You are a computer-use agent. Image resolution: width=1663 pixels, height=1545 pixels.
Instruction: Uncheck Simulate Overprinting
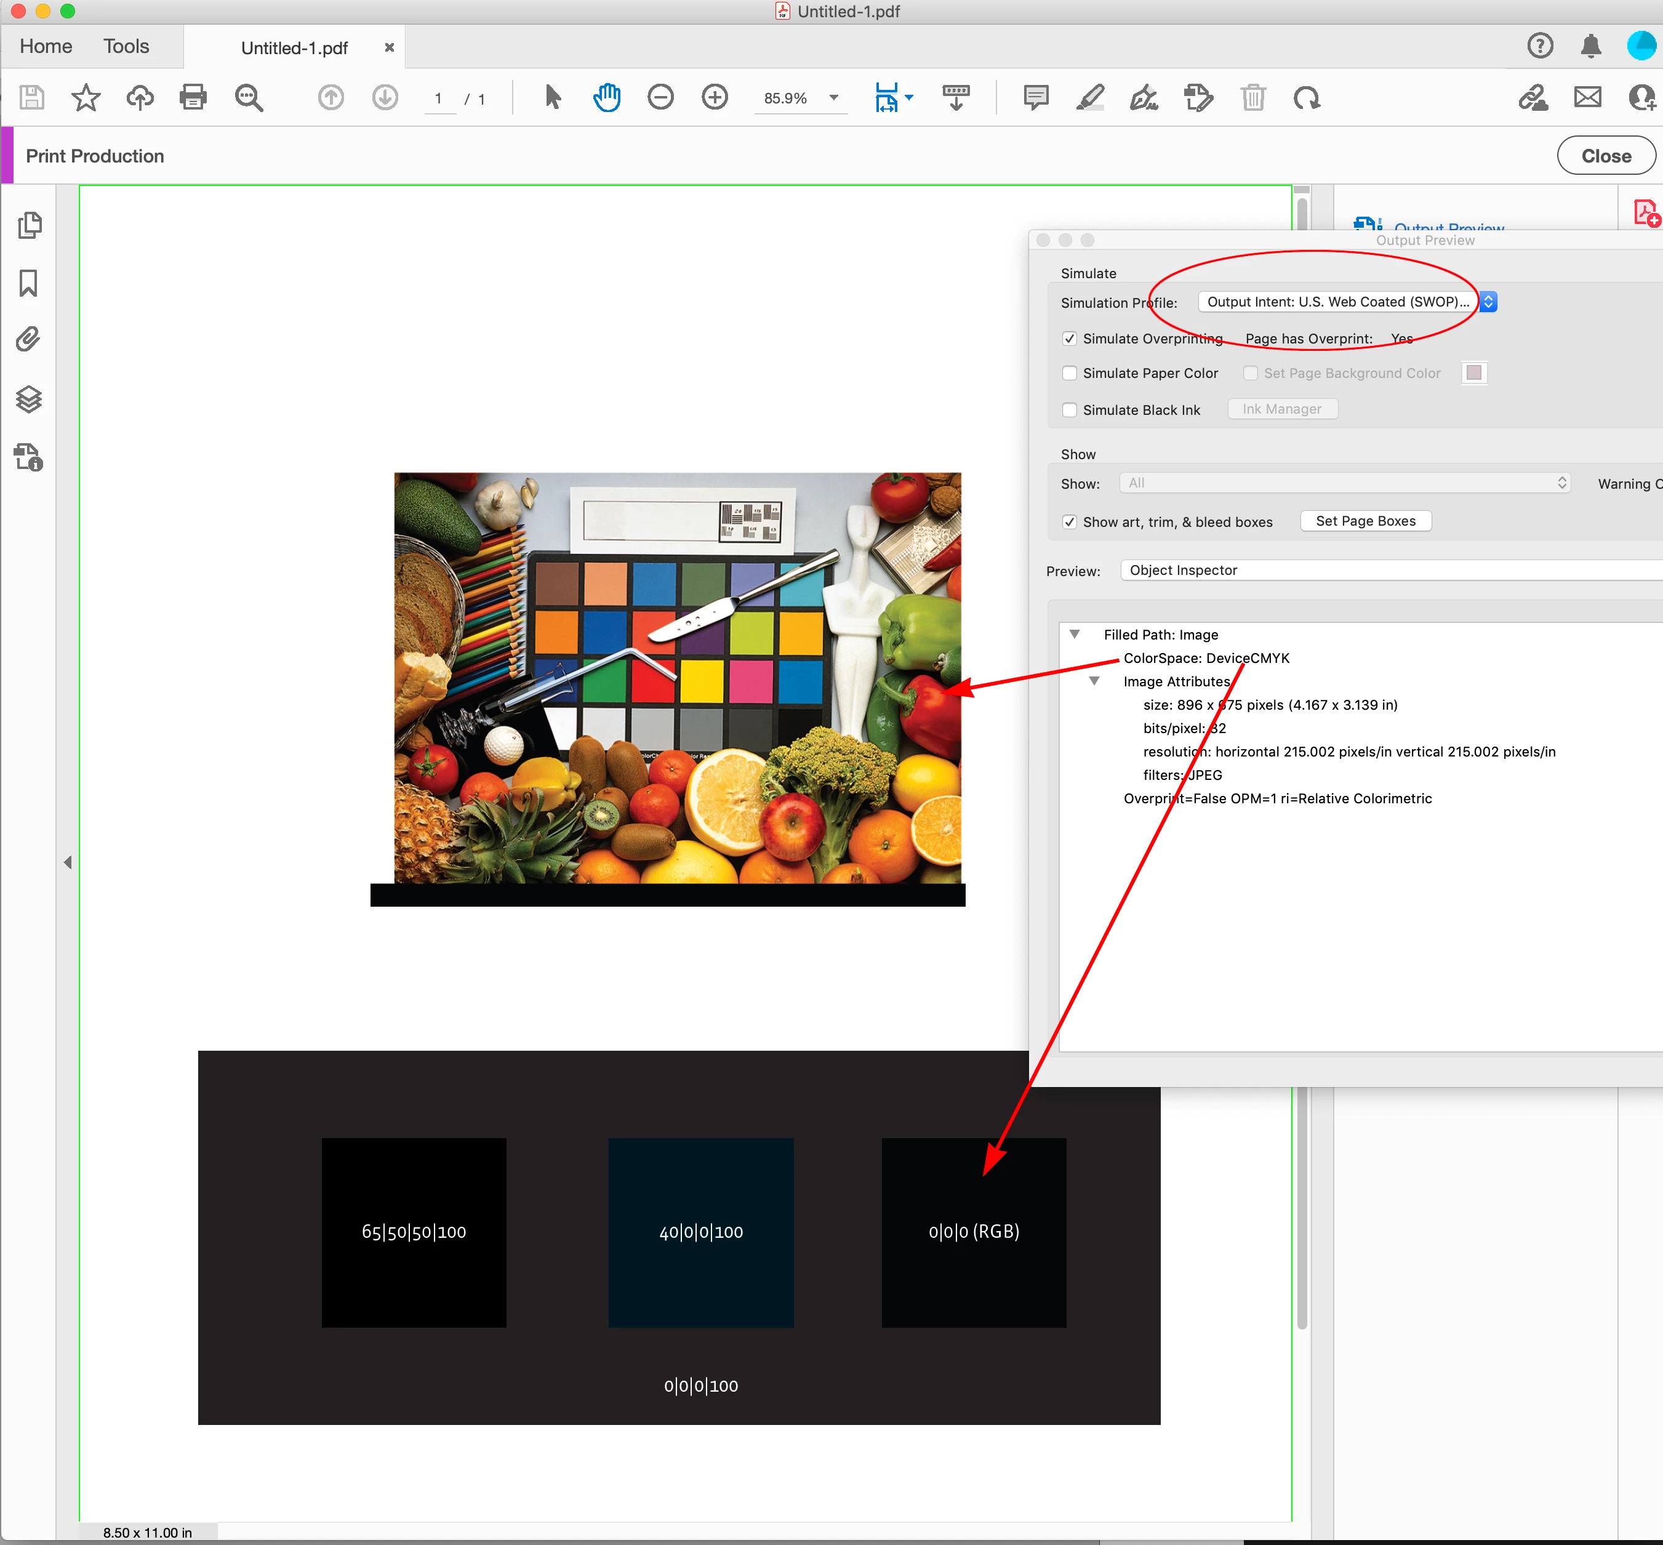[1069, 339]
